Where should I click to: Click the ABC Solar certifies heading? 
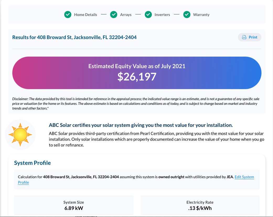pyautogui.click(x=141, y=125)
